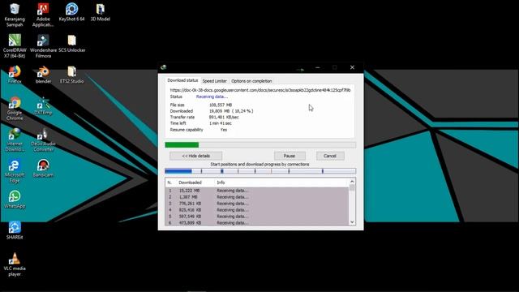Open the ETS2 Studio folder icon
The width and height of the screenshot is (519, 292).
(72, 75)
